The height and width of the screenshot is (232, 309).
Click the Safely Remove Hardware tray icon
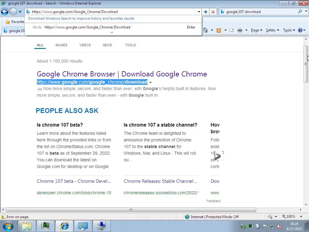pos(243,227)
